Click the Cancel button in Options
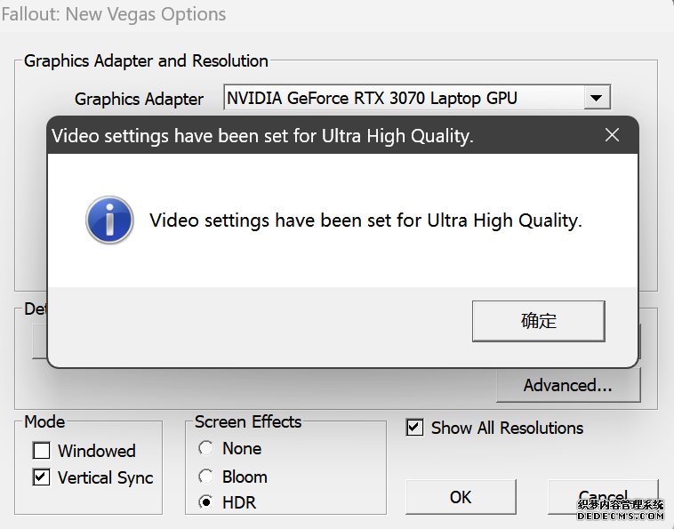 click(603, 498)
